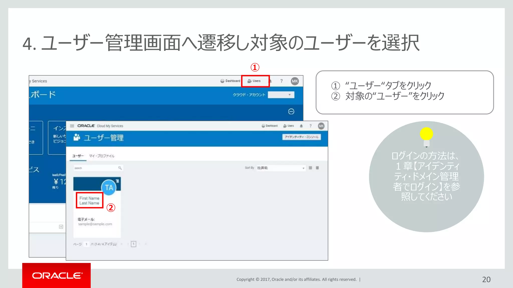Click the page number input field
Image resolution: width=513 pixels, height=288 pixels.
click(x=86, y=244)
